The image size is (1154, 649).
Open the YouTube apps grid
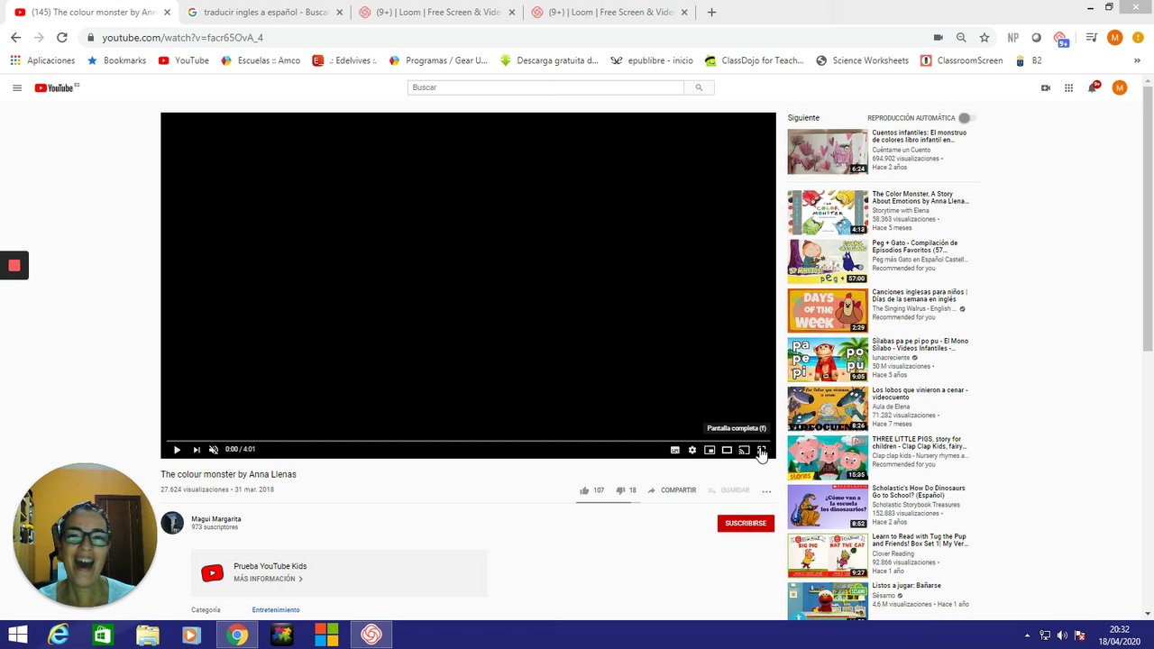coord(1068,87)
